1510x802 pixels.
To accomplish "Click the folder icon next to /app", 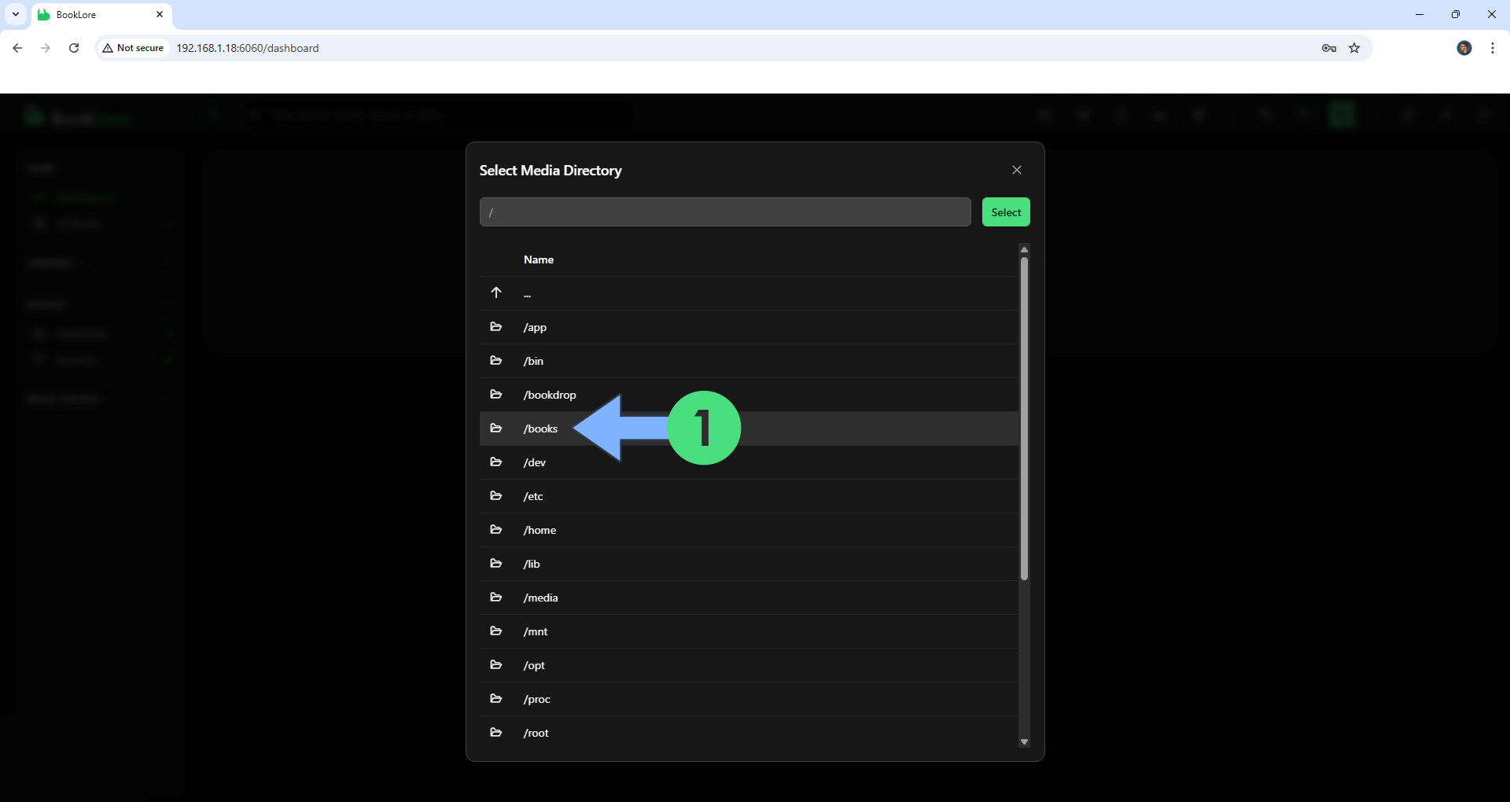I will [x=495, y=327].
